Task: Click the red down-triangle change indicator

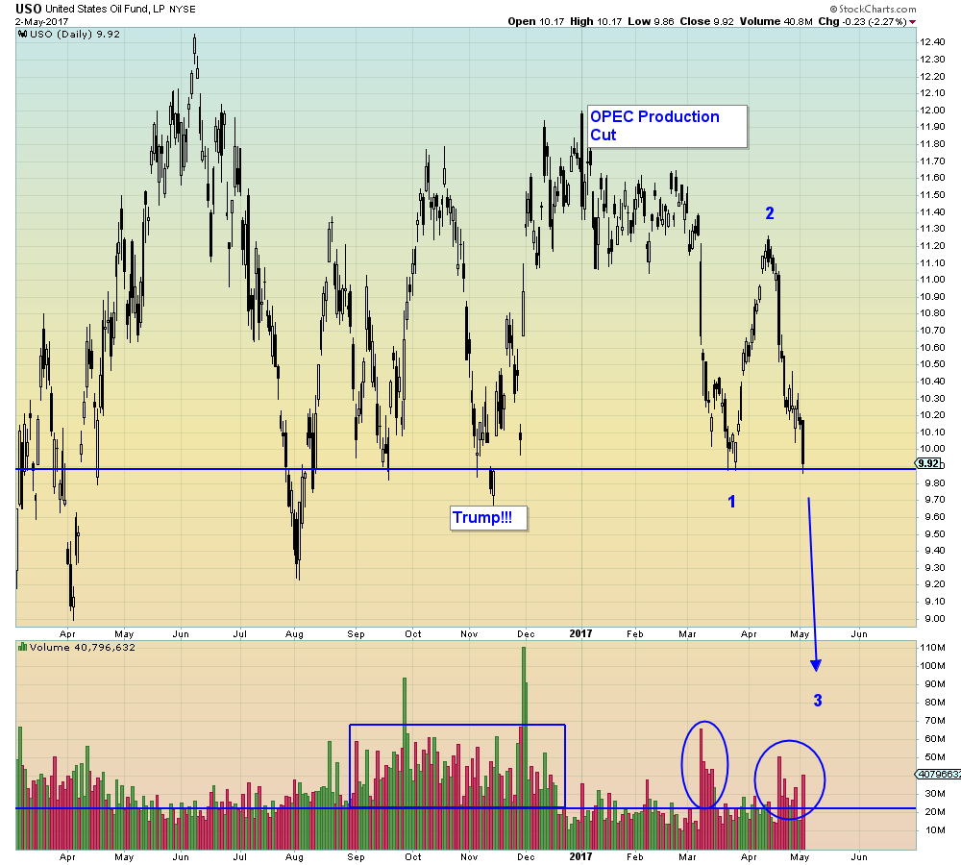Action: tap(913, 22)
